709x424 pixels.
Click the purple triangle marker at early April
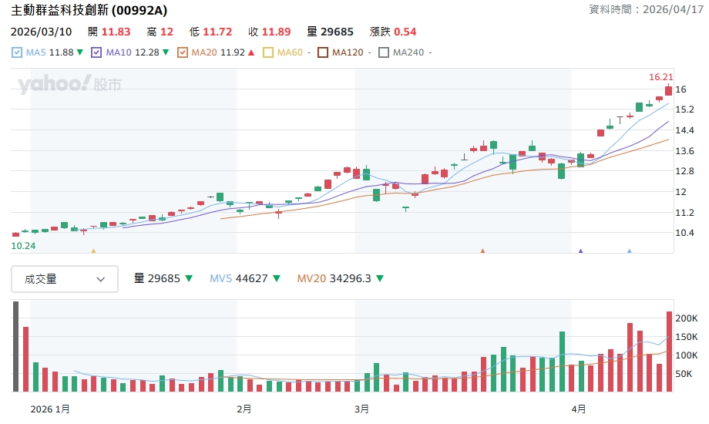point(580,251)
